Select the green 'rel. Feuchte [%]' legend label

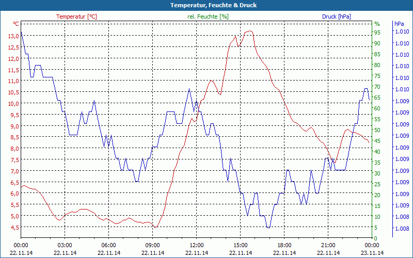[208, 17]
